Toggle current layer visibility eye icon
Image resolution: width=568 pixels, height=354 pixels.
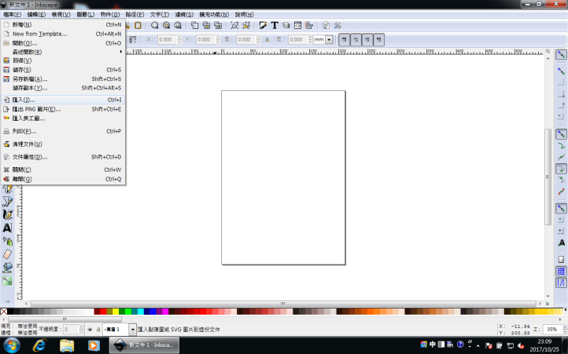[x=89, y=330]
